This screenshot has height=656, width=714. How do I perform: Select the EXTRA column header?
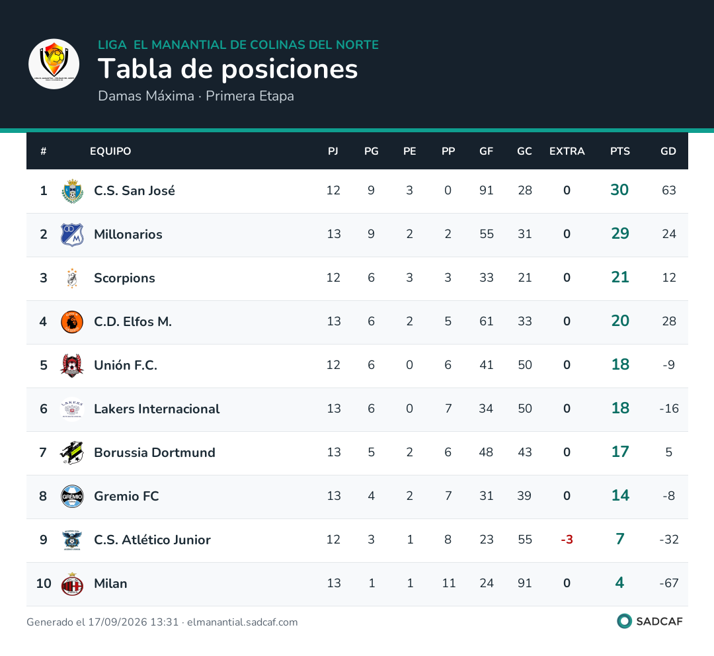(x=567, y=151)
